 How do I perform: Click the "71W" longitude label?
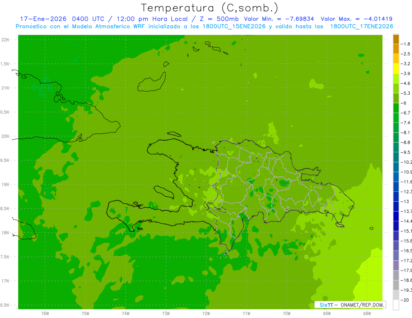pos(246,313)
